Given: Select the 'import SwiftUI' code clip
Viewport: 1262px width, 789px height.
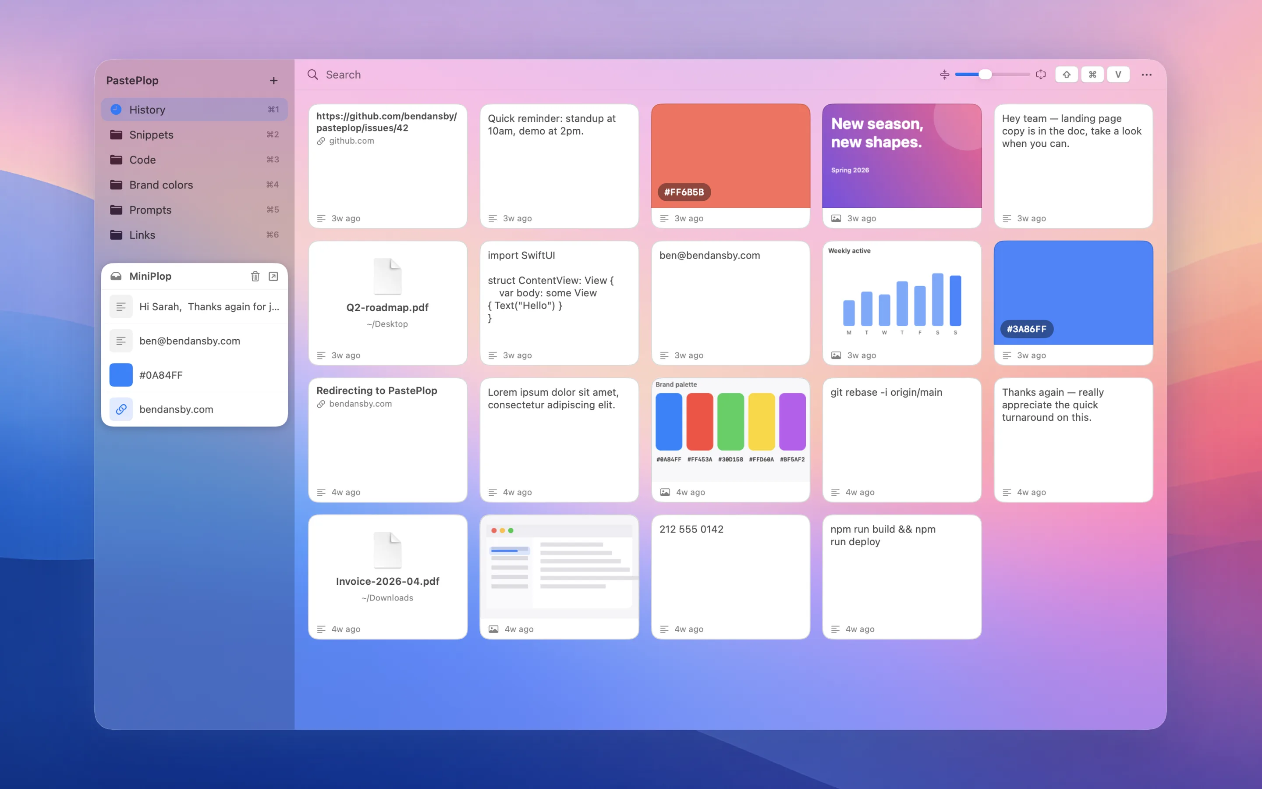Looking at the screenshot, I should tap(559, 302).
